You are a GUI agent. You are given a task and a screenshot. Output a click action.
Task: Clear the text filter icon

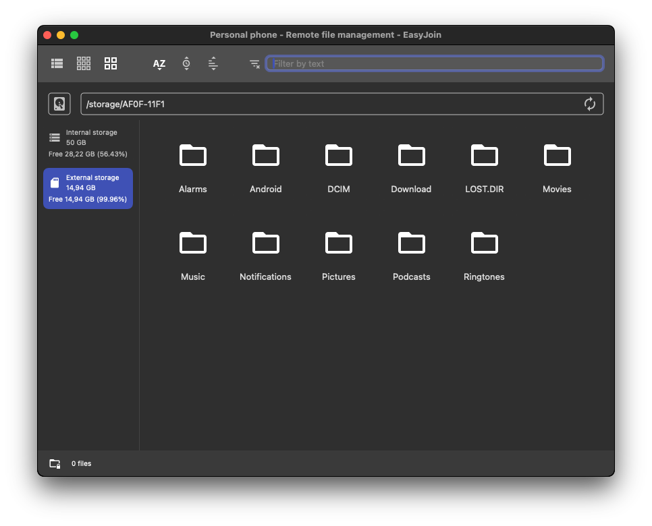point(254,64)
